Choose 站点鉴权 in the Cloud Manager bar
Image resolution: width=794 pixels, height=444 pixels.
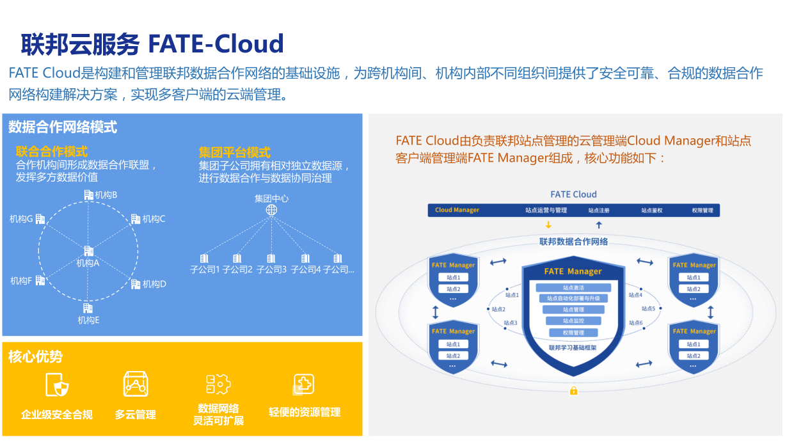click(x=652, y=210)
